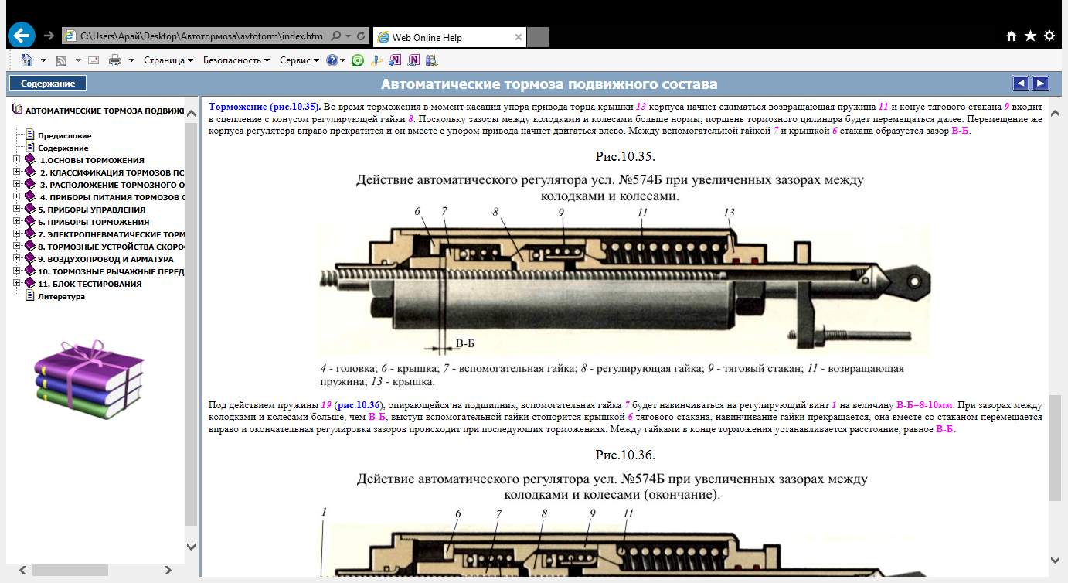Click the Send to OneNote icon
Viewport: 1068px width, 583px height.
395,60
